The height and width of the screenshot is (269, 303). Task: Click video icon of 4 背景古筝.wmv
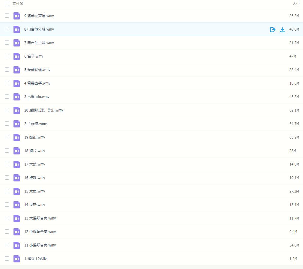[16, 83]
